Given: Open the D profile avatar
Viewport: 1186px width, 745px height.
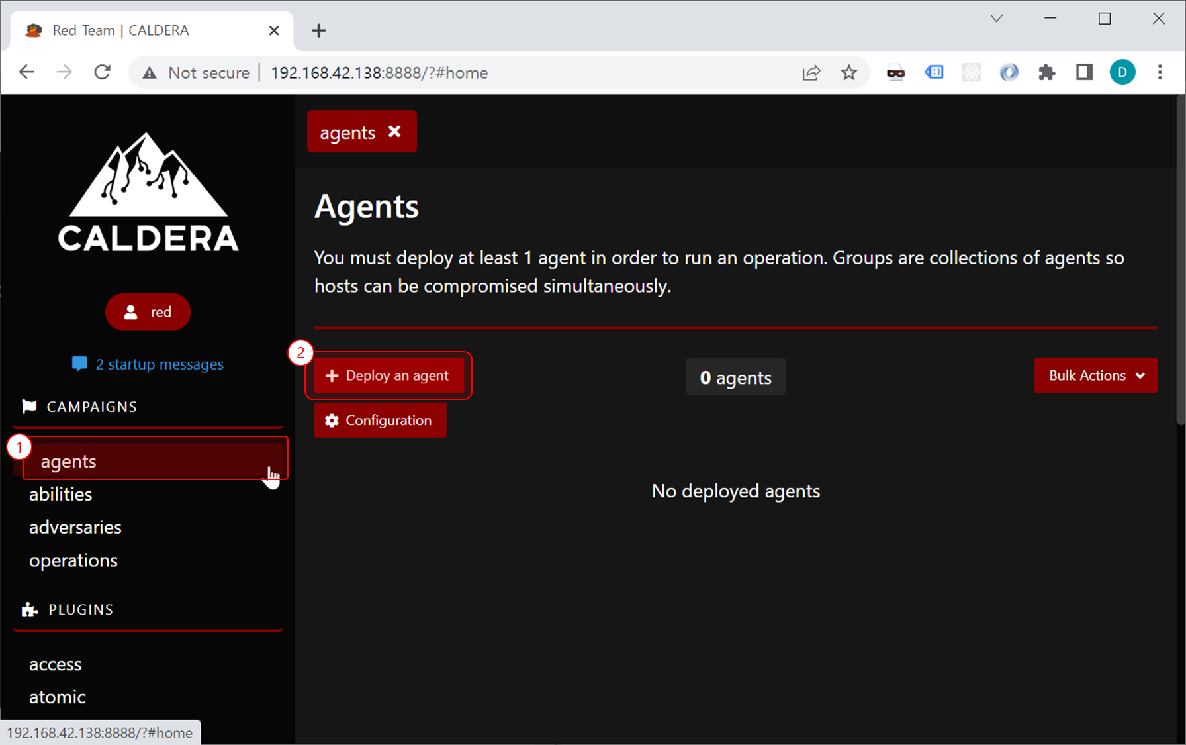Looking at the screenshot, I should click(1122, 72).
